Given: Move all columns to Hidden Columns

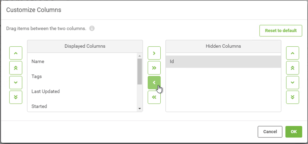Looking at the screenshot, I should coord(154,68).
